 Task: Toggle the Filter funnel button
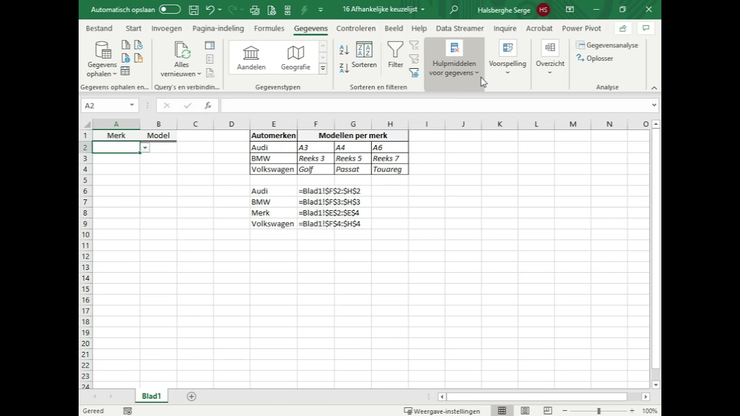[395, 56]
